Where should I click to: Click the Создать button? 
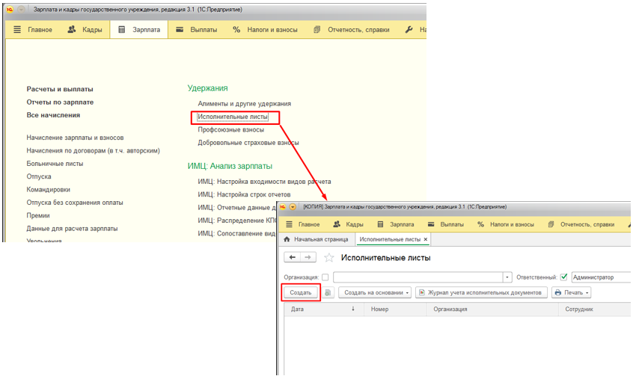301,293
